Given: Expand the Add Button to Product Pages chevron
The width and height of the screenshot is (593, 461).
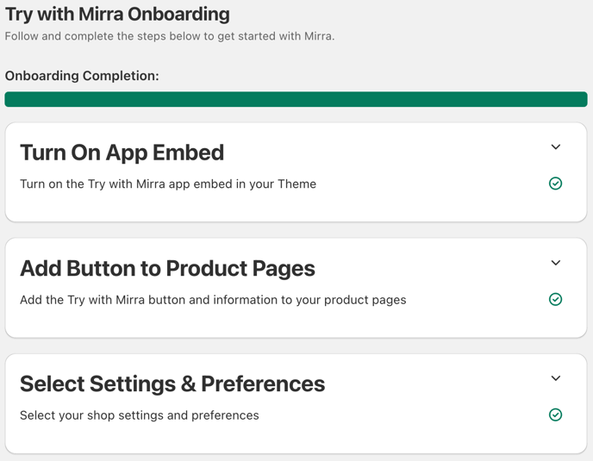Looking at the screenshot, I should point(555,263).
